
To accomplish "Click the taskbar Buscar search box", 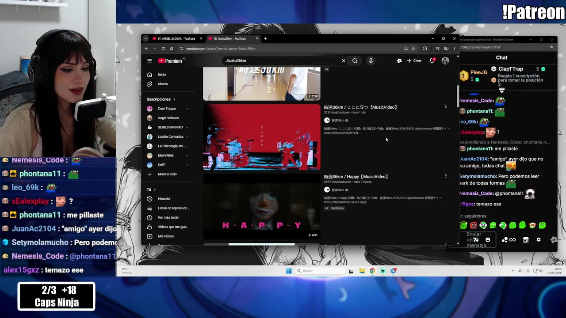I will click(320, 271).
